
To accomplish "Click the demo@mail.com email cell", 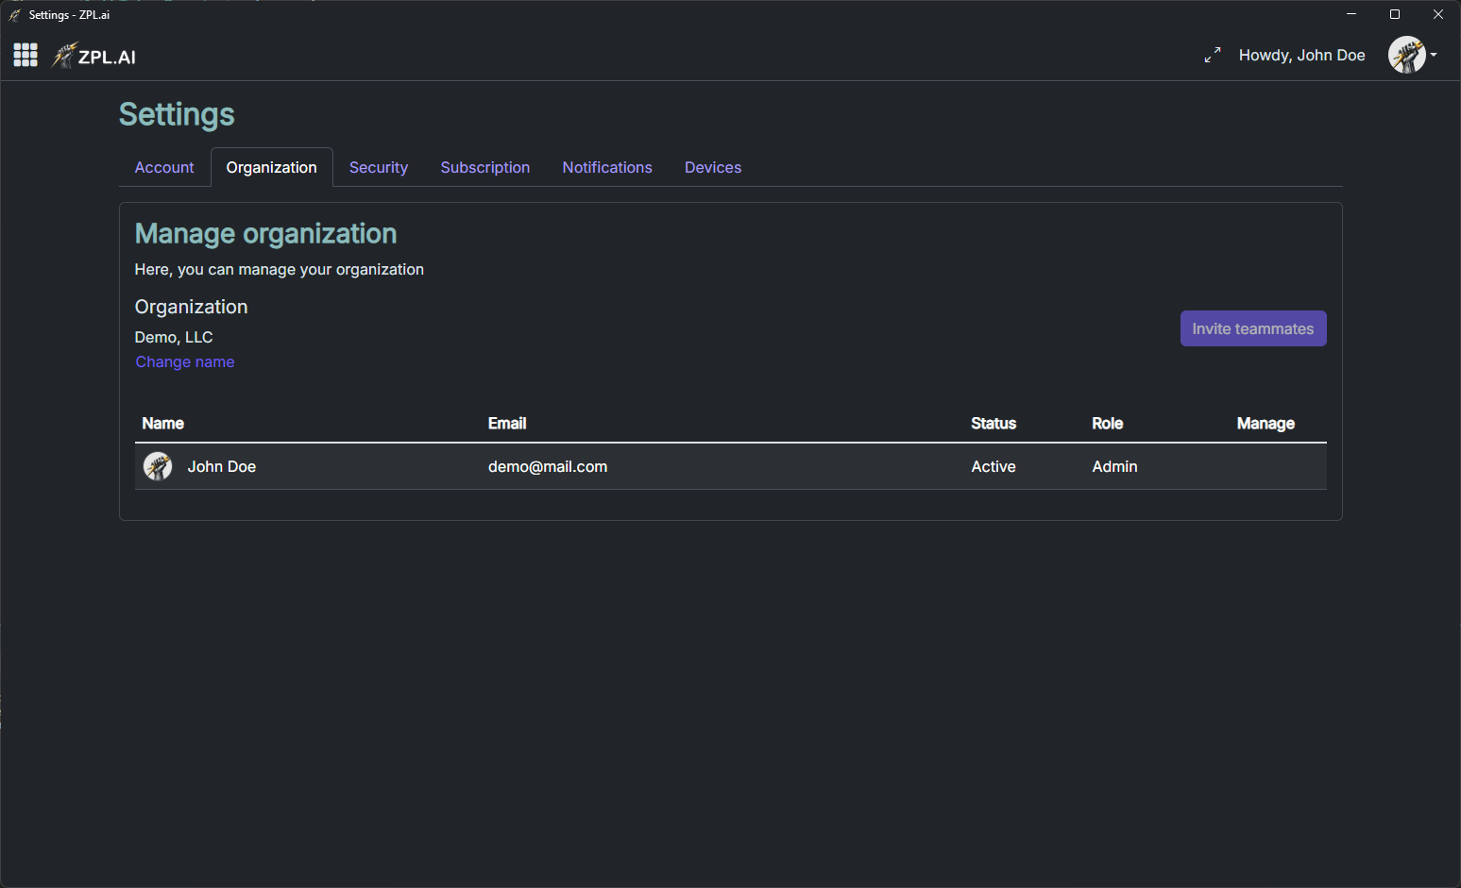I will point(548,467).
